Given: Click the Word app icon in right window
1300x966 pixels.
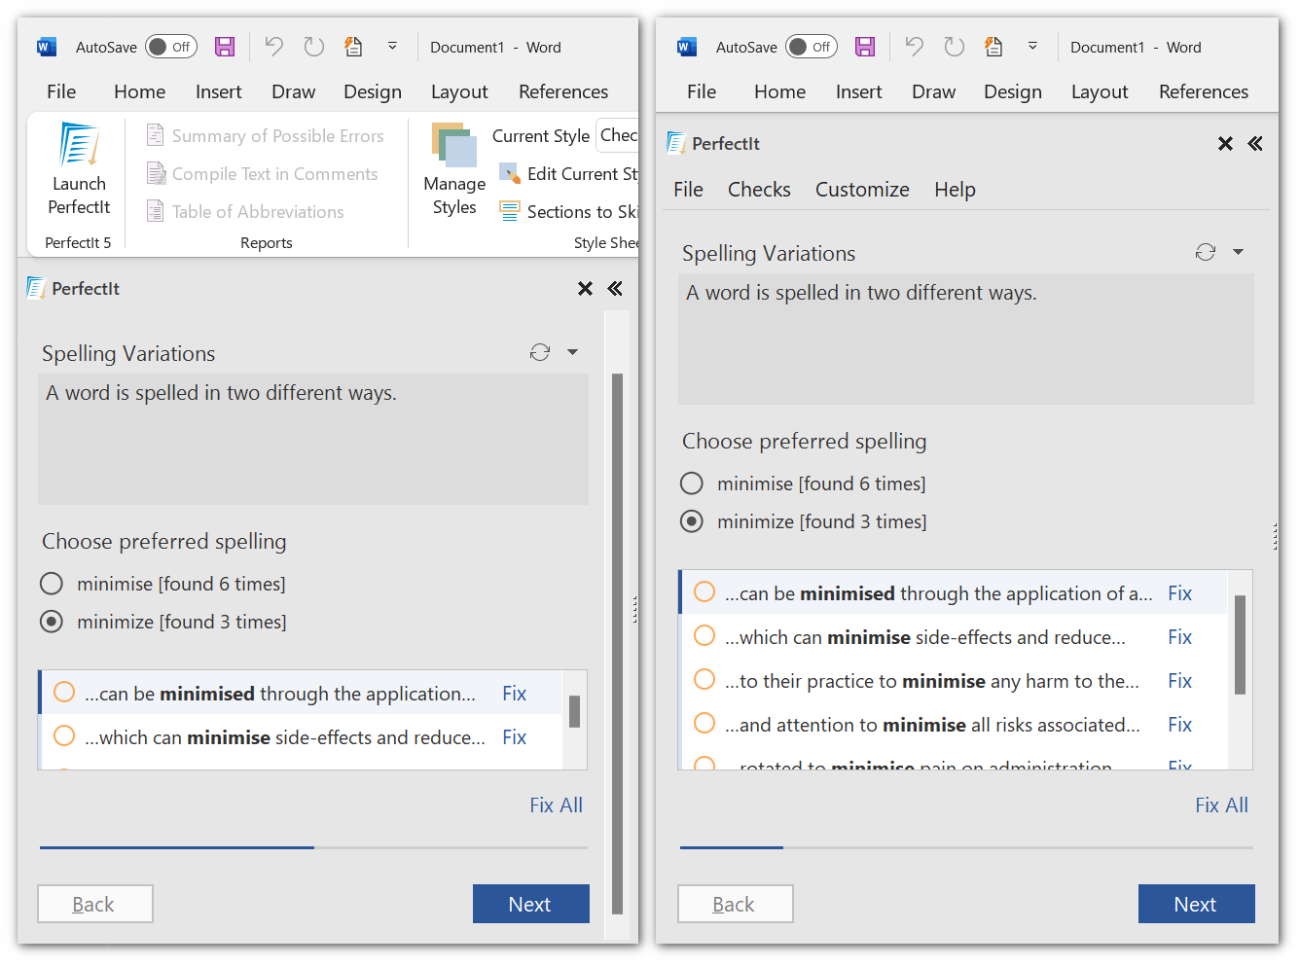Looking at the screenshot, I should point(687,47).
